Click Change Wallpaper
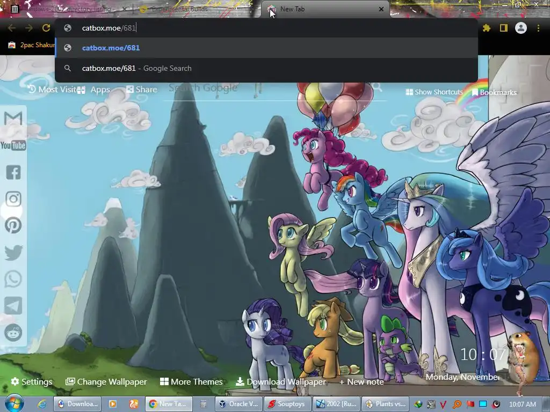This screenshot has height=412, width=550. 106,381
